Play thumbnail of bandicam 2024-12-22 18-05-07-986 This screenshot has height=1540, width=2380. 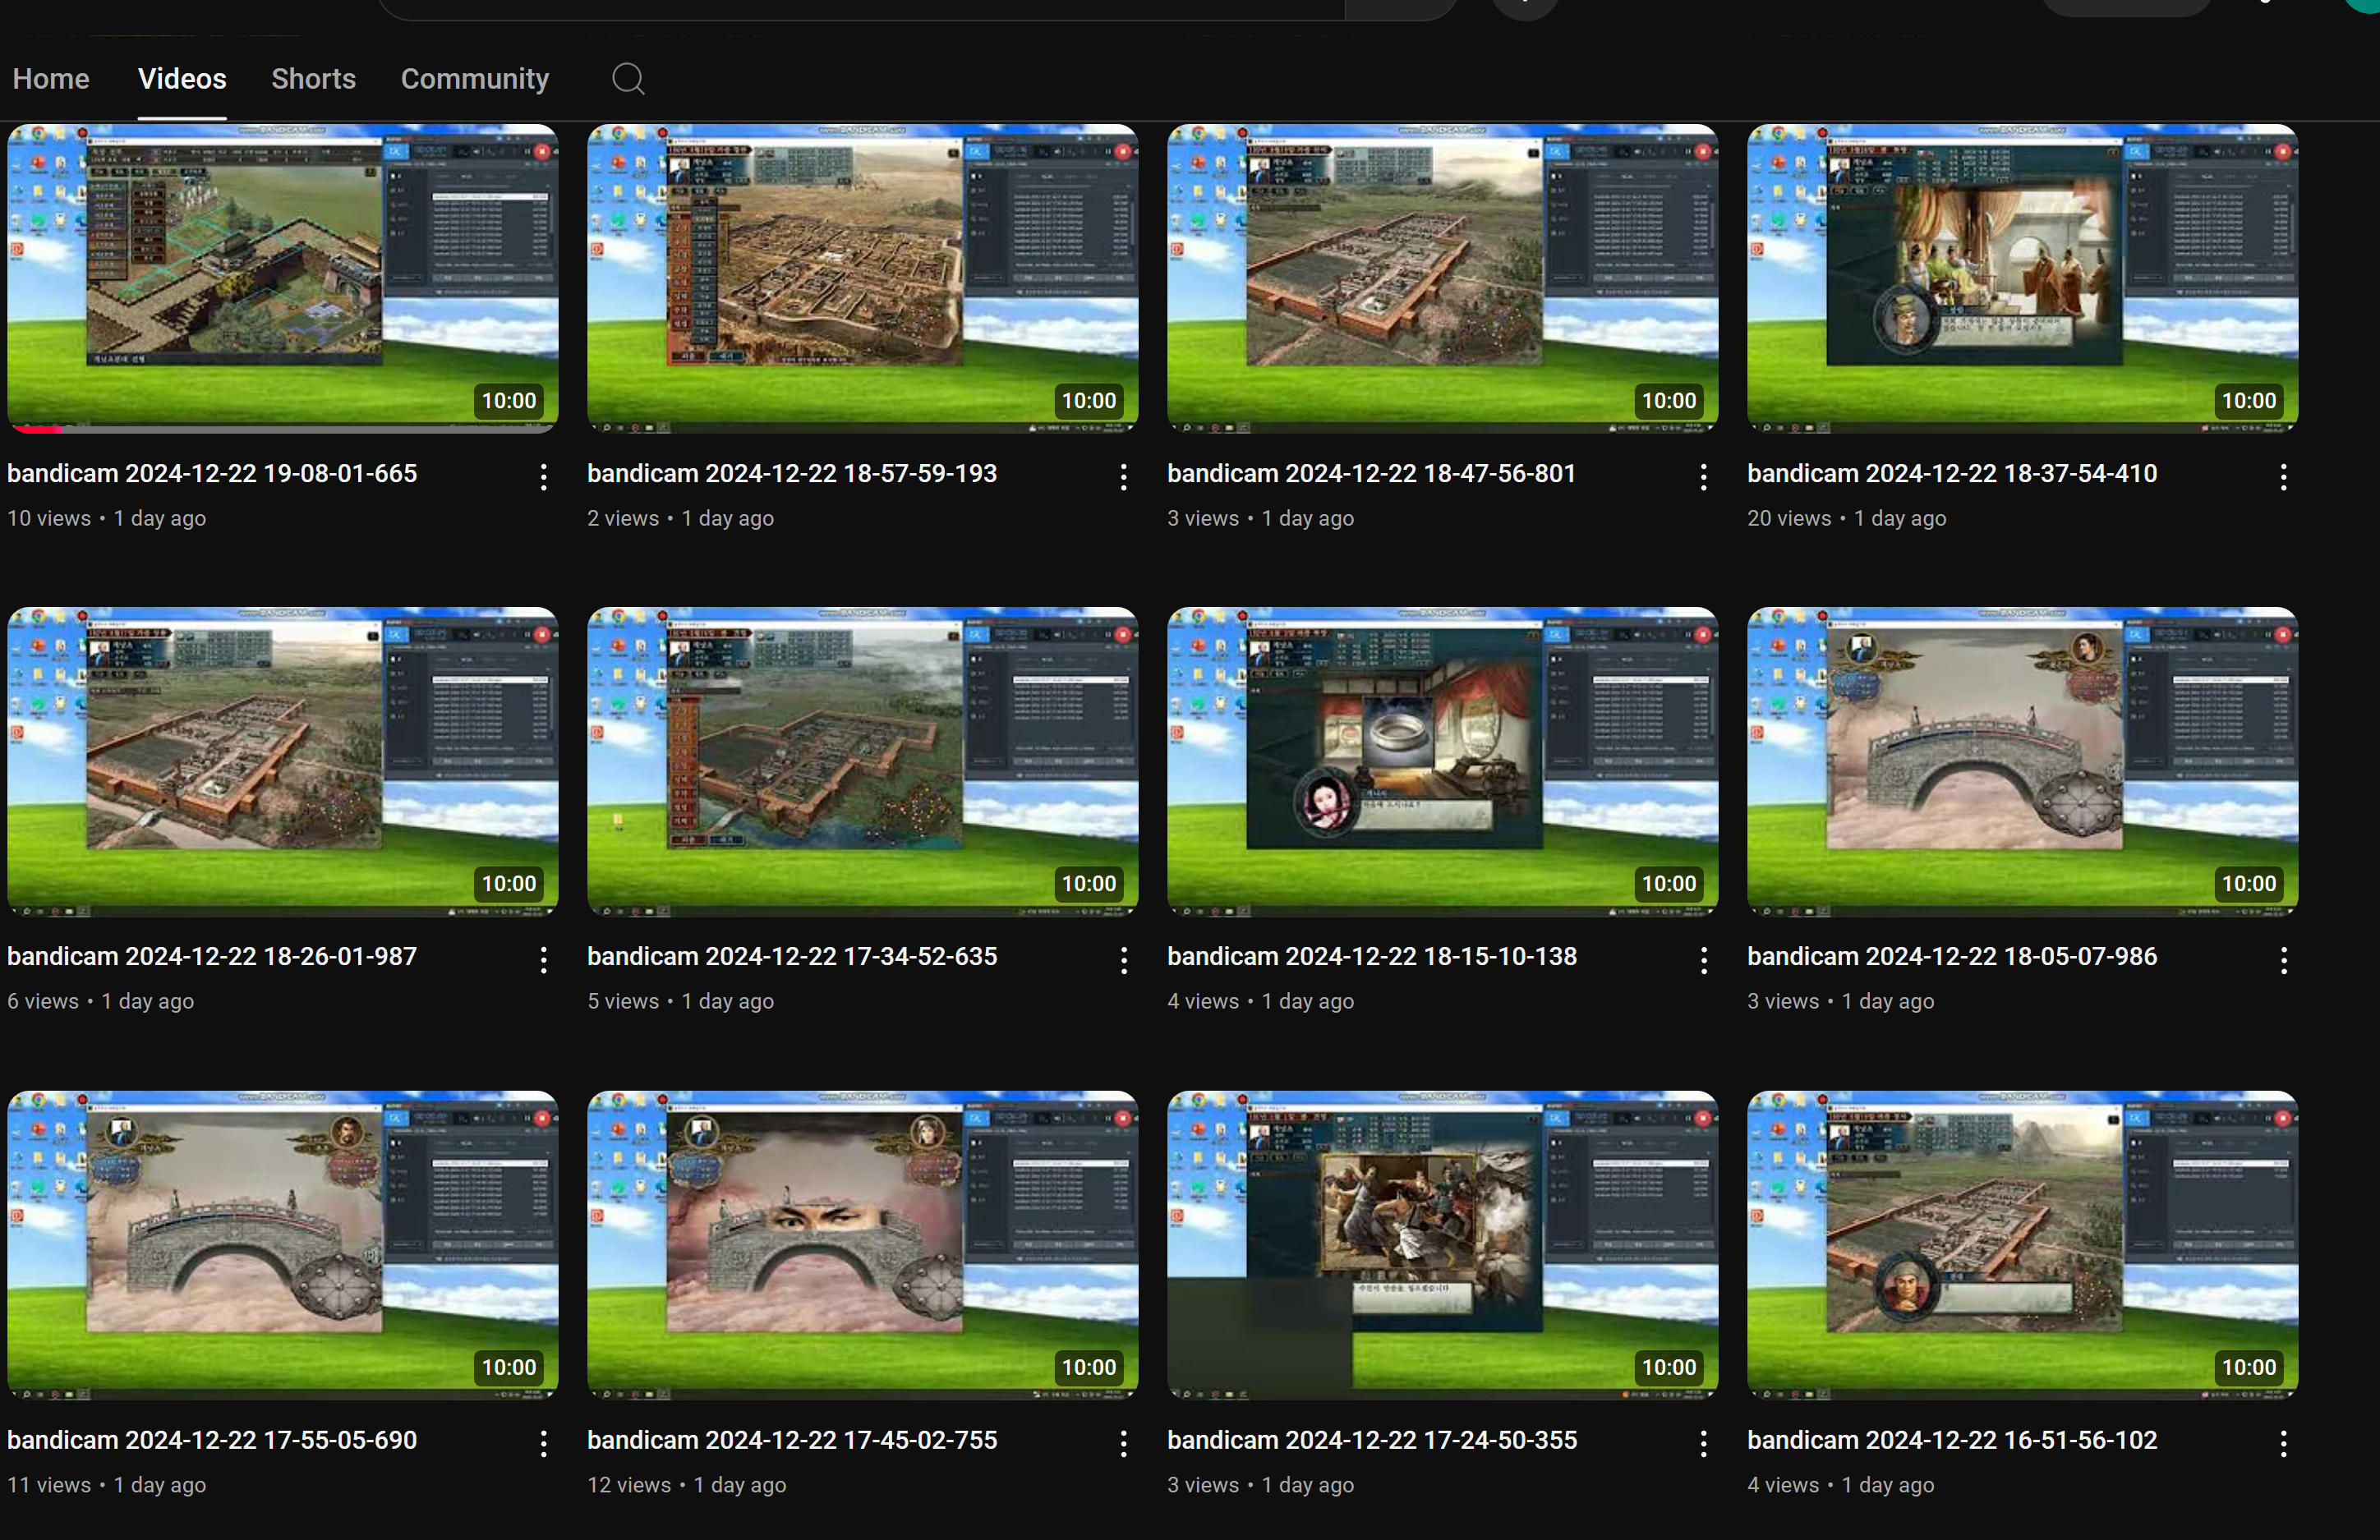(2023, 762)
